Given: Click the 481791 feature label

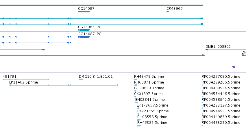Looking at the screenshot, I should [10, 76].
